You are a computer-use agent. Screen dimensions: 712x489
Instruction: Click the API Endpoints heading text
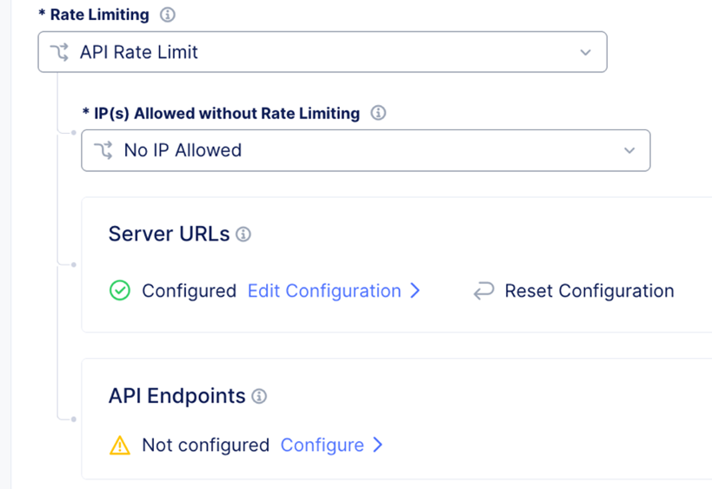(x=176, y=396)
